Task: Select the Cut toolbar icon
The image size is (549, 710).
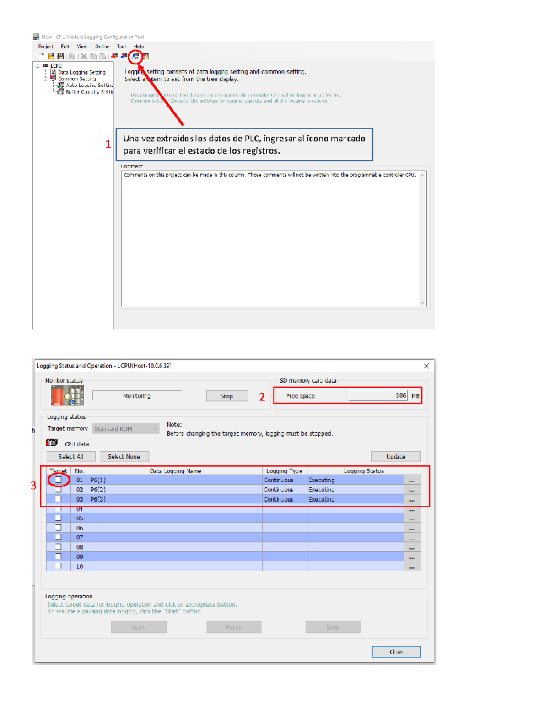Action: [84, 56]
